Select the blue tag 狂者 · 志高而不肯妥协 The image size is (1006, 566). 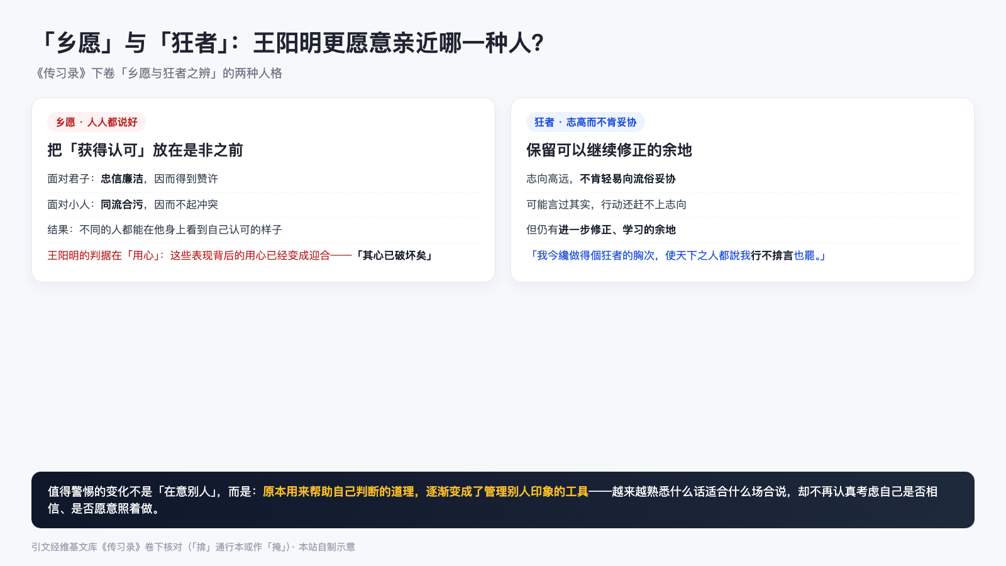click(585, 122)
